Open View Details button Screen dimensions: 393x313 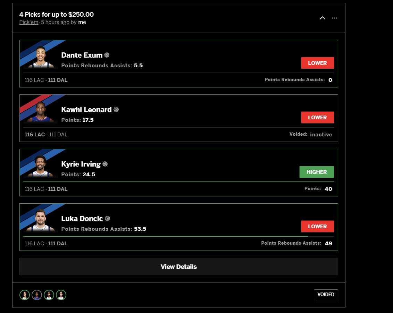pyautogui.click(x=179, y=267)
